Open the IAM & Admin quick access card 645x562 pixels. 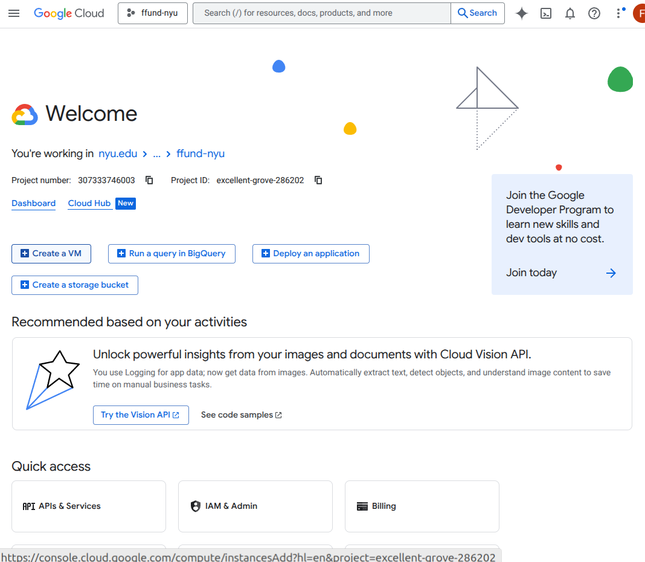(x=255, y=506)
